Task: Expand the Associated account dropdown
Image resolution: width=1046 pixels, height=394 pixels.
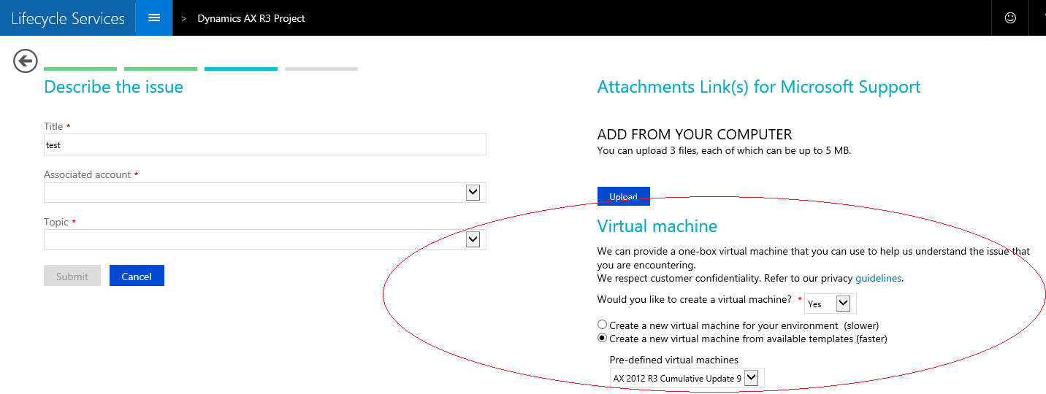Action: point(473,193)
